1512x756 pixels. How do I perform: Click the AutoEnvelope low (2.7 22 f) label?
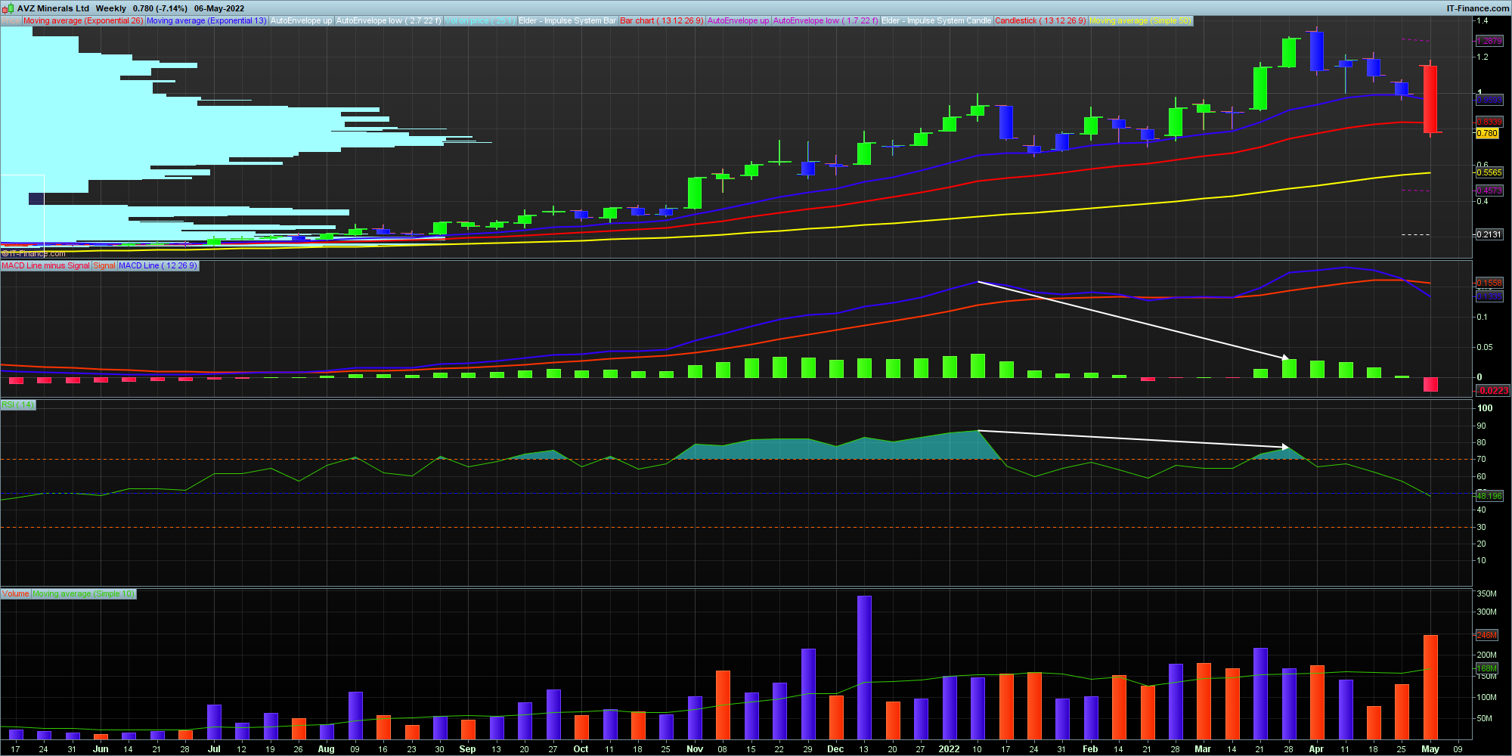pyautogui.click(x=388, y=21)
